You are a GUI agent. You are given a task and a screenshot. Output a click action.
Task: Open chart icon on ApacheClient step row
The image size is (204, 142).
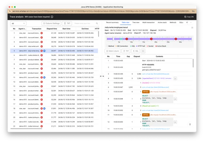(175, 78)
